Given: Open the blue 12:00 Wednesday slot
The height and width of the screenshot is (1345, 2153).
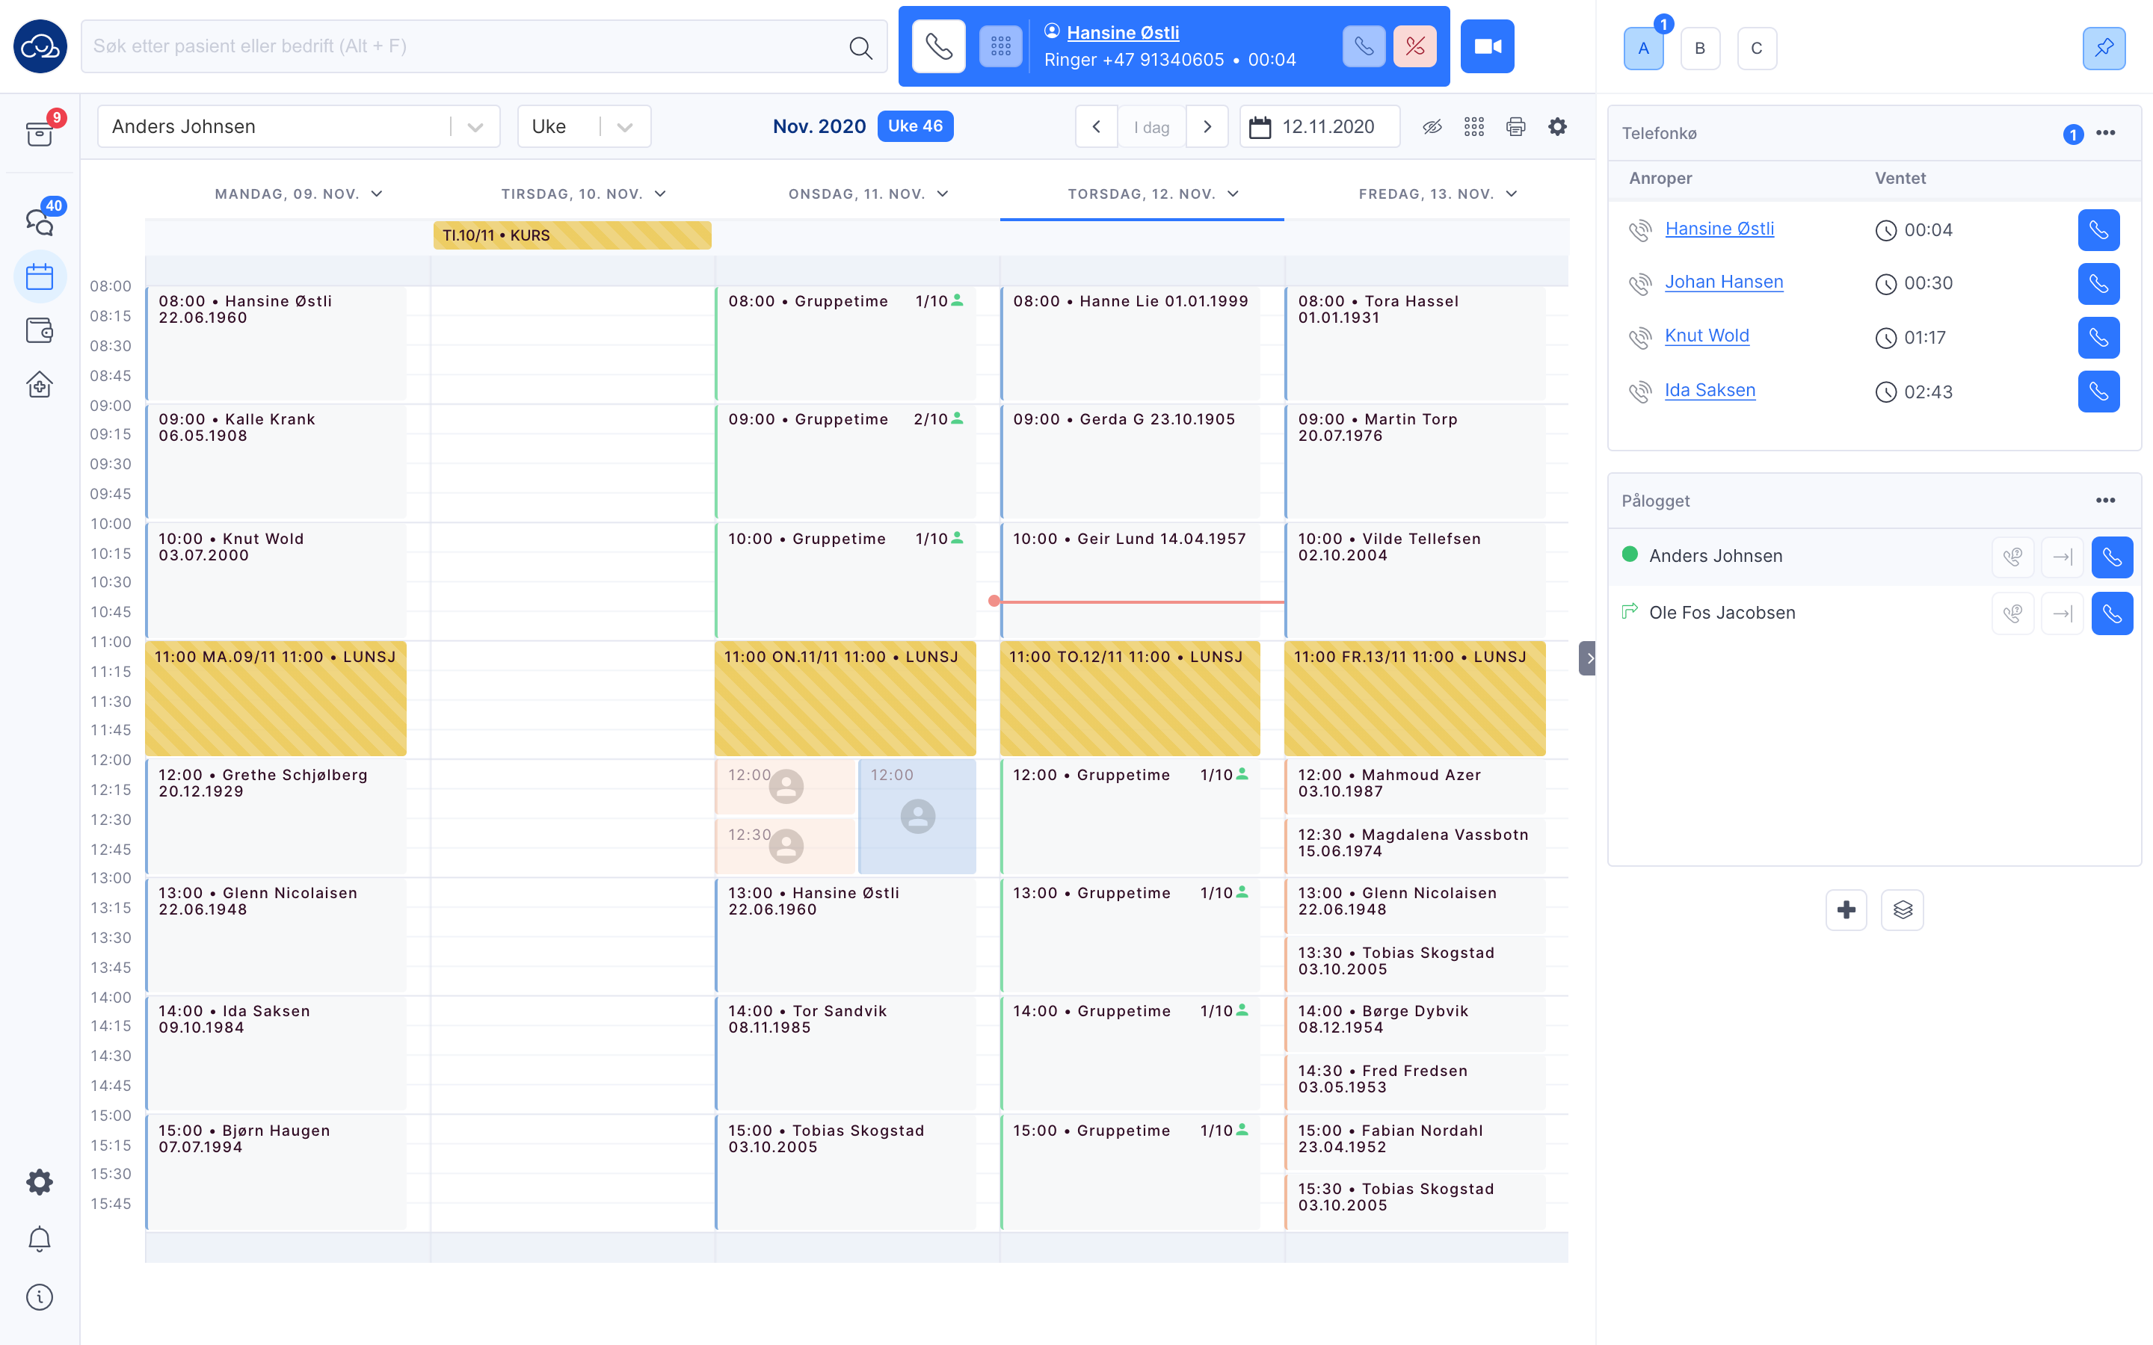Looking at the screenshot, I should pos(917,816).
